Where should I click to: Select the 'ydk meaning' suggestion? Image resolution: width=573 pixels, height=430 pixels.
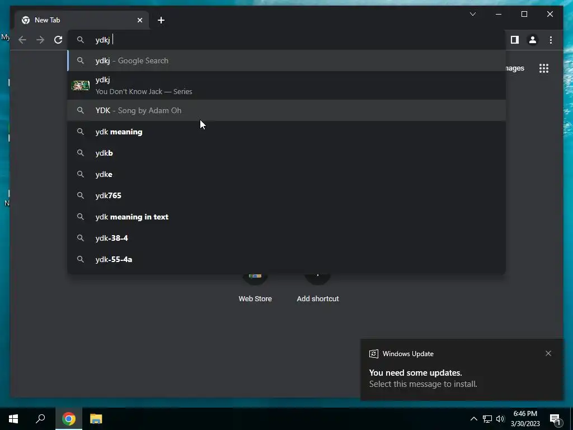tap(286, 132)
